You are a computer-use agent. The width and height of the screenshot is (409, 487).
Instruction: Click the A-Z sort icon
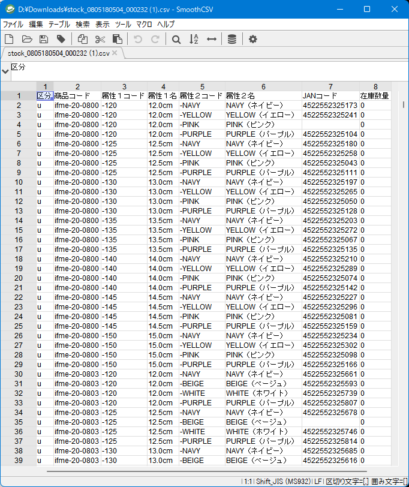[194, 39]
